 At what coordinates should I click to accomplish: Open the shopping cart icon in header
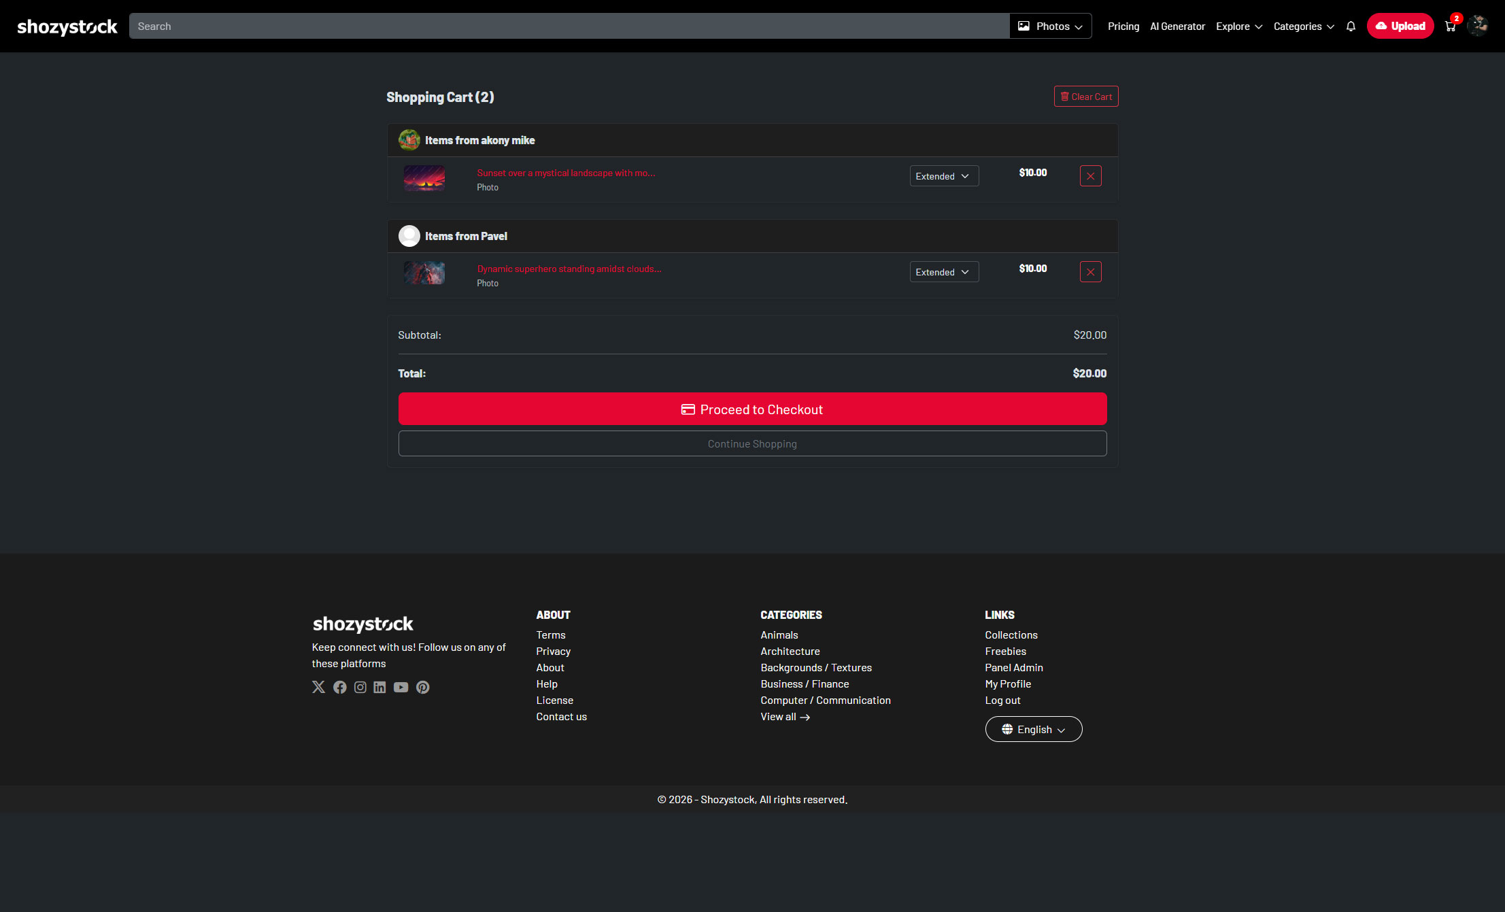click(1450, 27)
